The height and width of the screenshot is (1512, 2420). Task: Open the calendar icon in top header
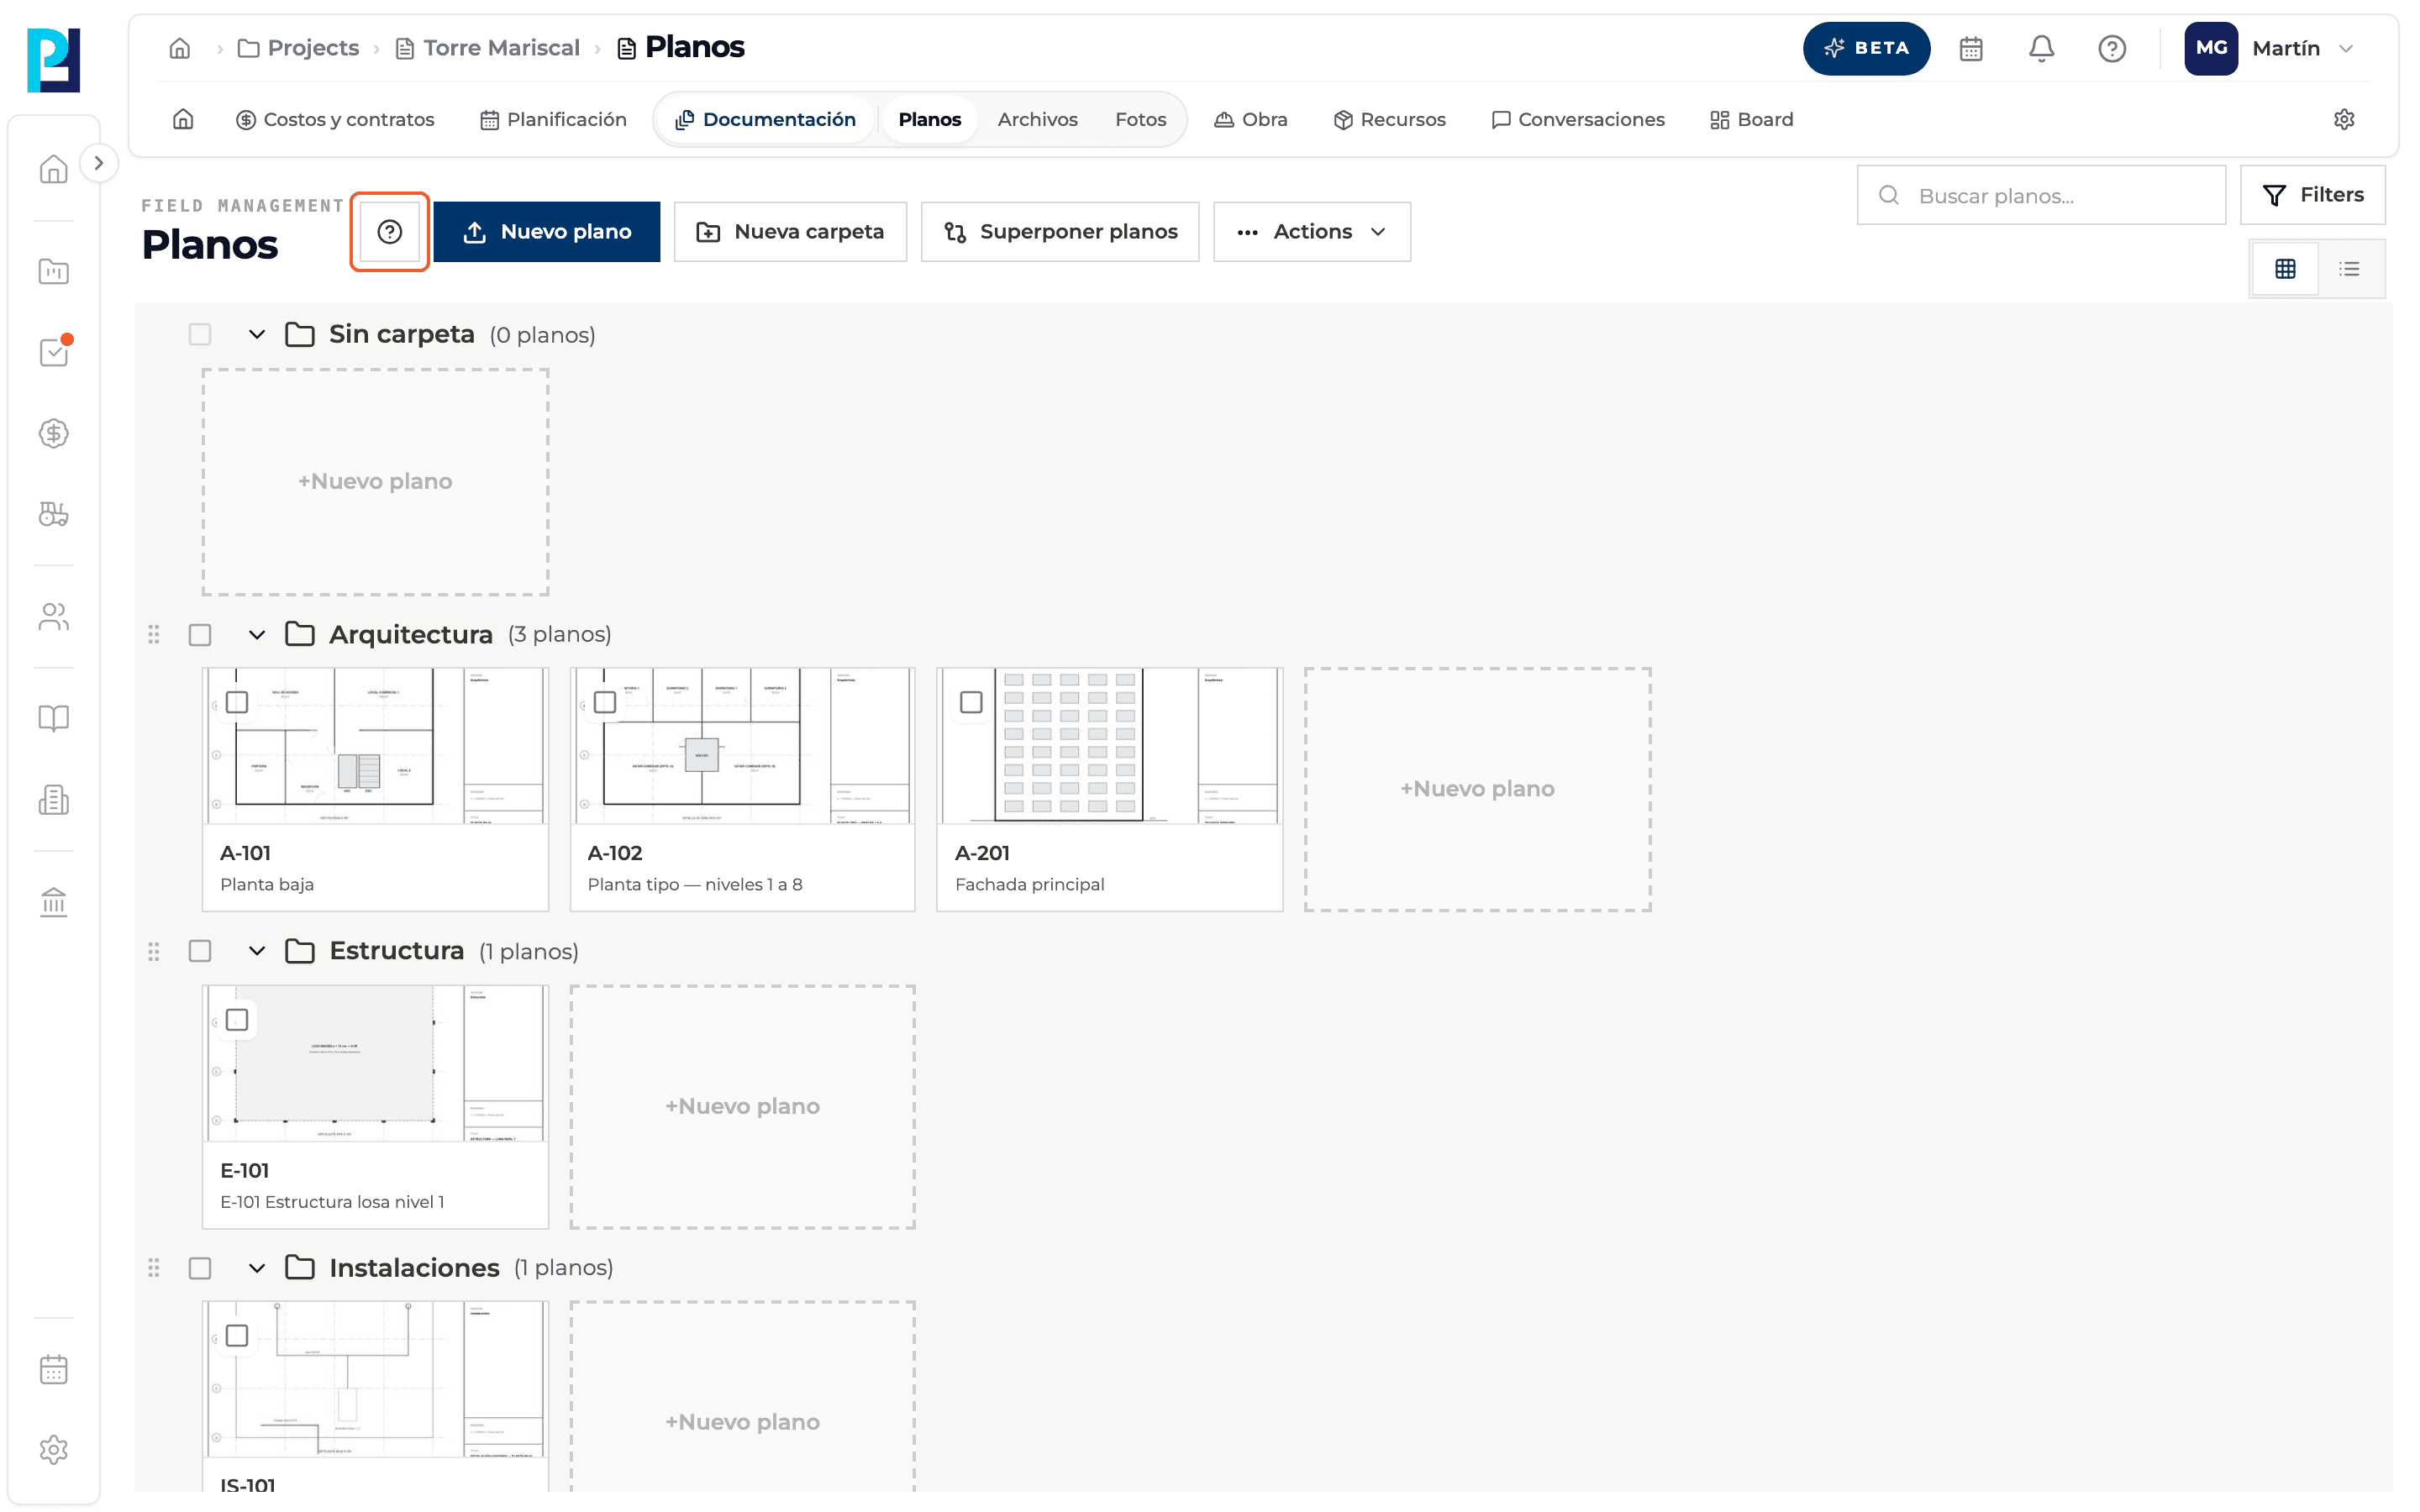[x=1970, y=48]
